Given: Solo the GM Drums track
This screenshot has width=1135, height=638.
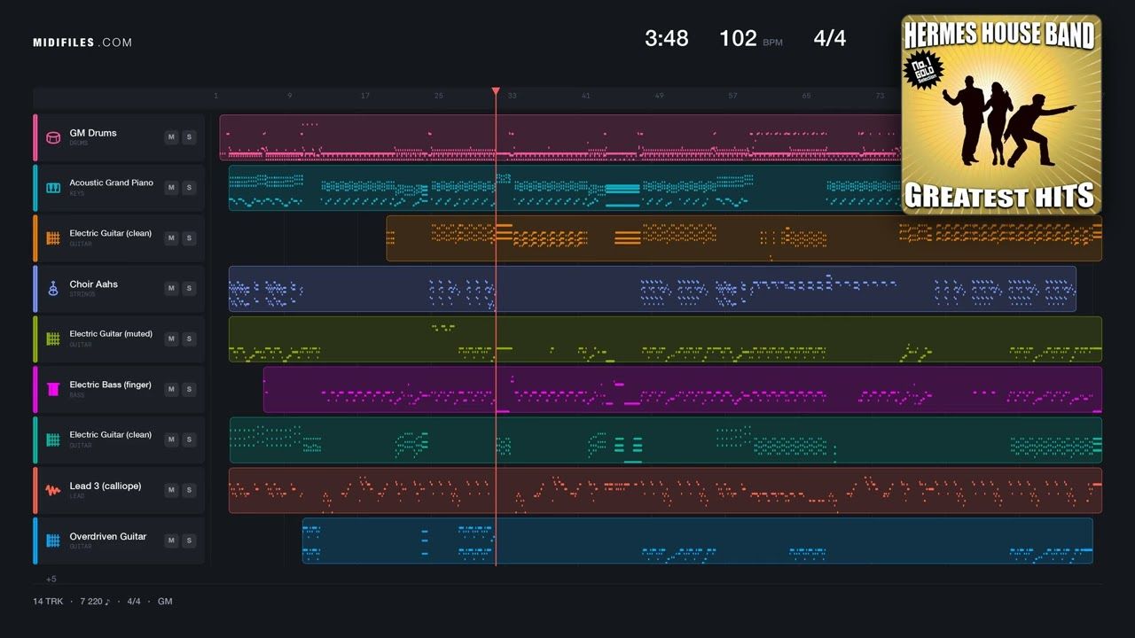Looking at the screenshot, I should pos(189,137).
